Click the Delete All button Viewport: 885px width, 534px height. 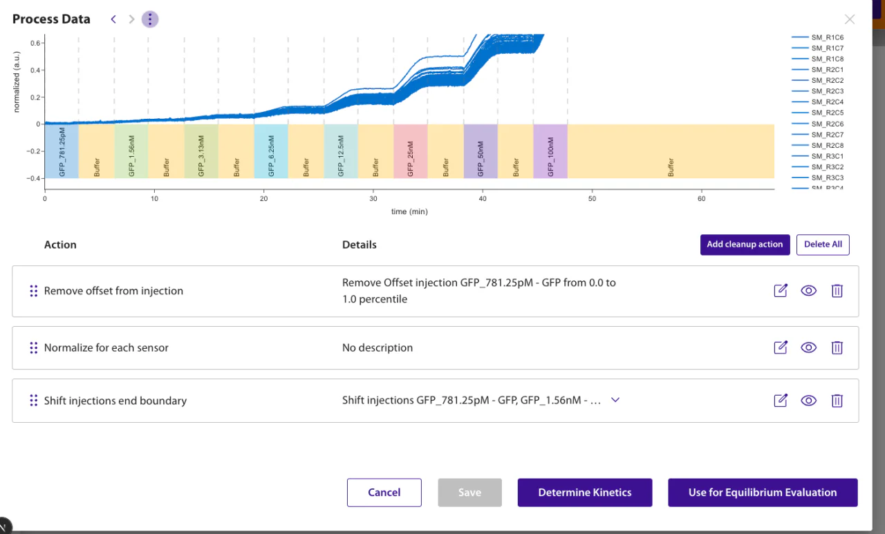click(x=823, y=245)
